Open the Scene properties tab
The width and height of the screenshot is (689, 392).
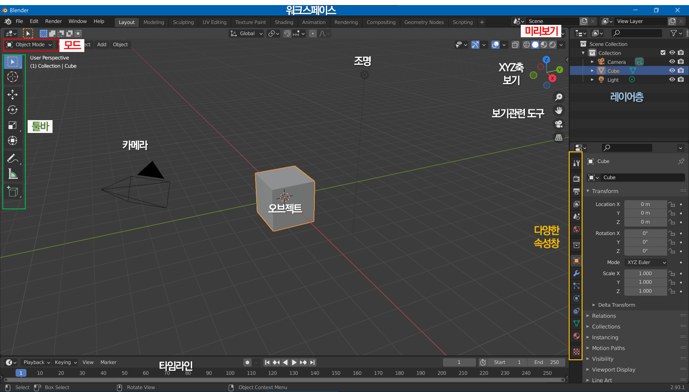576,216
